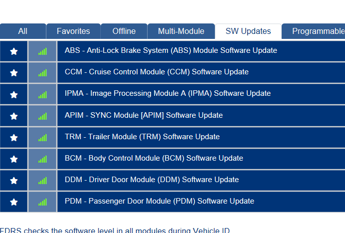Click the signal icon beside PDM update
Image resolution: width=345 pixels, height=233 pixels.
point(42,202)
